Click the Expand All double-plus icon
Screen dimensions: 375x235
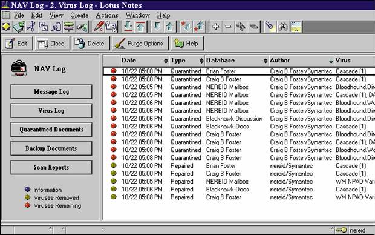tap(241, 27)
